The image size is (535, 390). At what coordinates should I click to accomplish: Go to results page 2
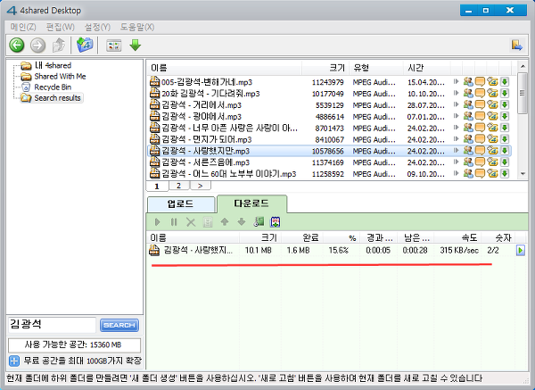(x=179, y=186)
